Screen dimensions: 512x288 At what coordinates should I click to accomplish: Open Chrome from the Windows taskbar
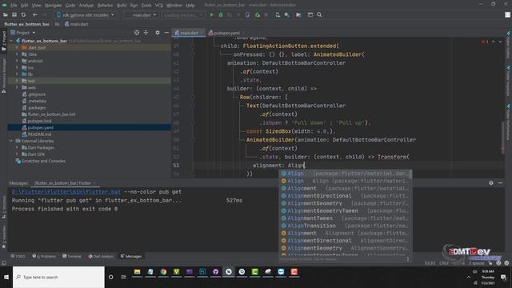coord(163,272)
